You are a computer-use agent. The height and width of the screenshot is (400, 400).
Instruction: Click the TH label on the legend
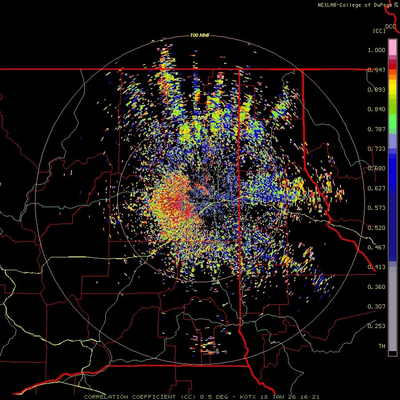coord(382,346)
